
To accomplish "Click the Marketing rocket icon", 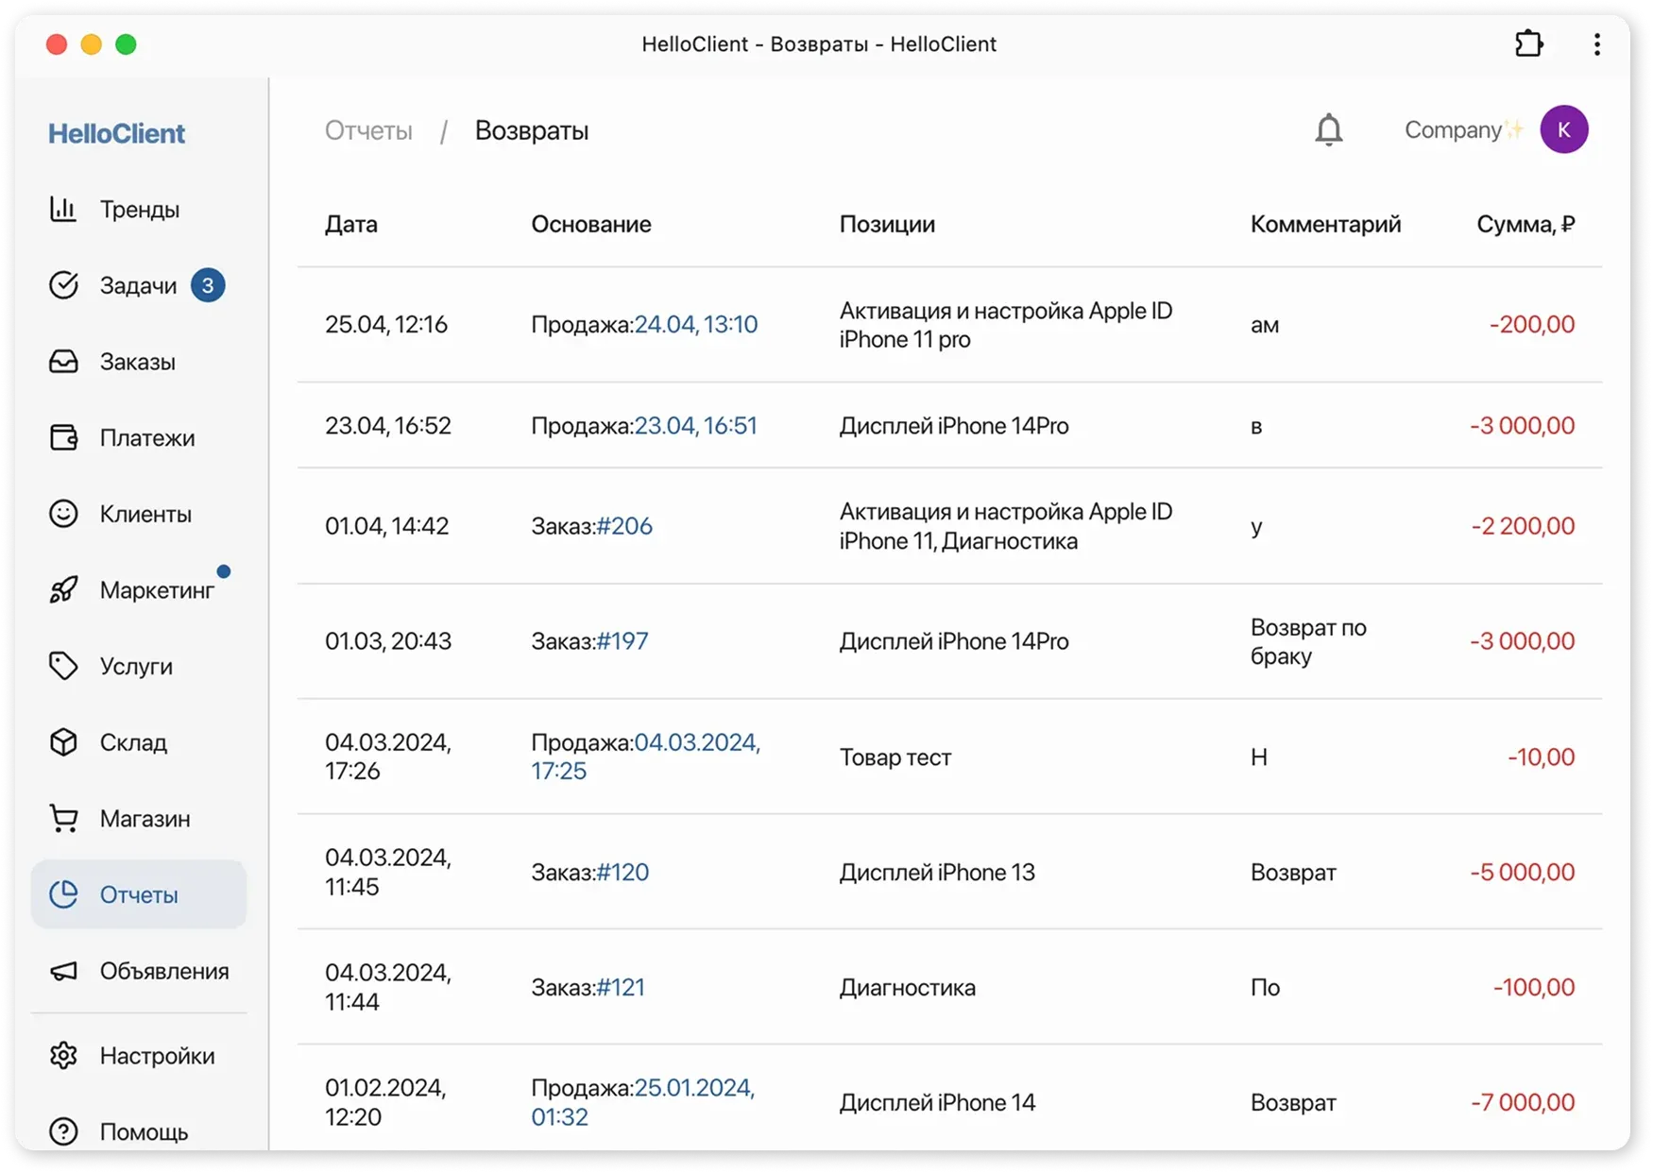I will [x=63, y=590].
